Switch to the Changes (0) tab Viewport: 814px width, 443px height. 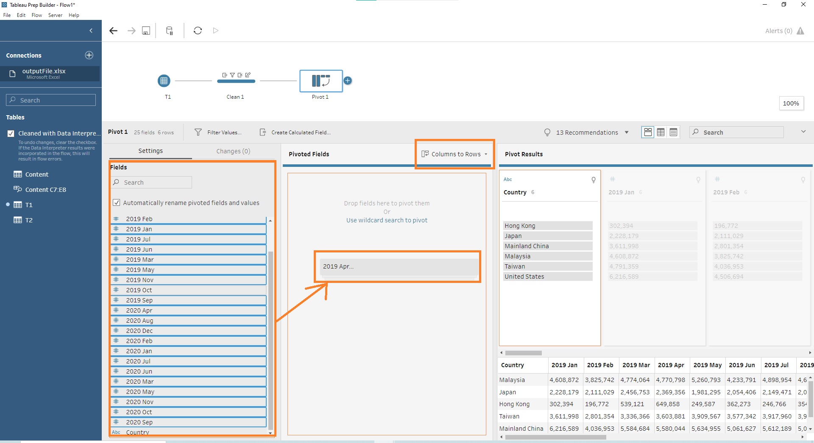233,151
